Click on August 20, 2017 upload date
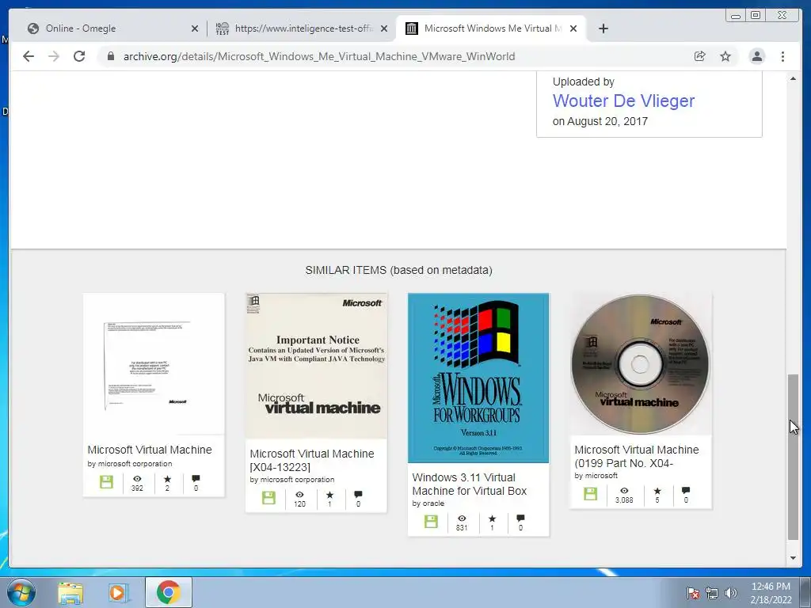Image resolution: width=811 pixels, height=608 pixels. (x=600, y=121)
